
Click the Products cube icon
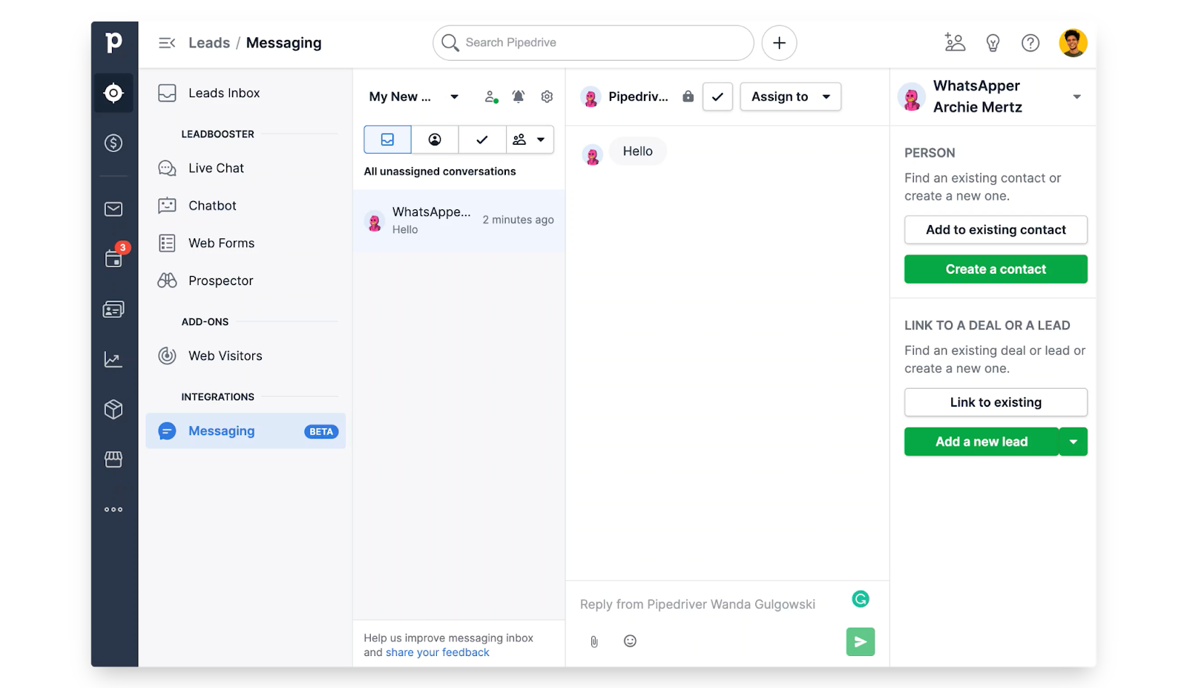(114, 410)
